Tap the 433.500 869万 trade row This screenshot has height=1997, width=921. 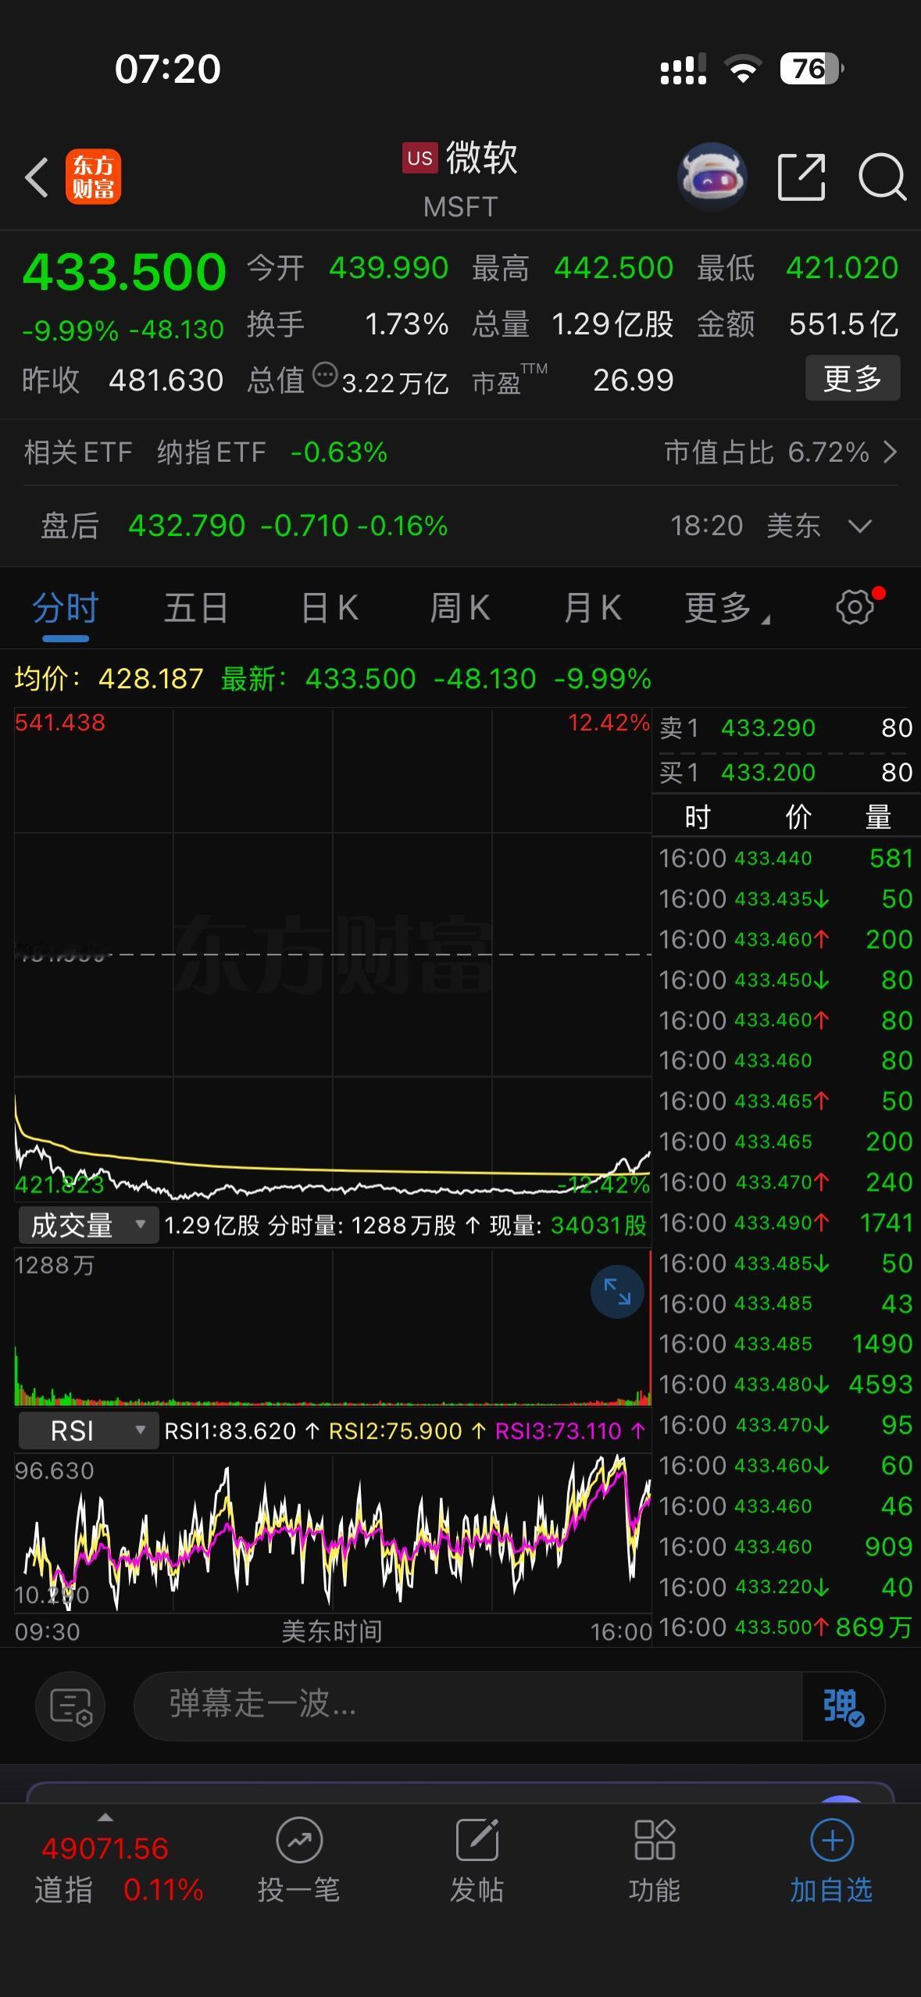pyautogui.click(x=786, y=1627)
